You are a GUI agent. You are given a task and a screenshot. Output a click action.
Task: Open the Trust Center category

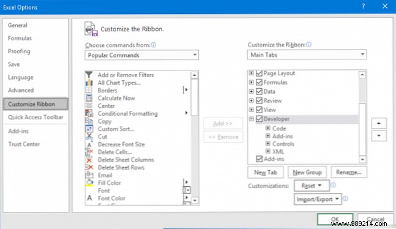(24, 144)
